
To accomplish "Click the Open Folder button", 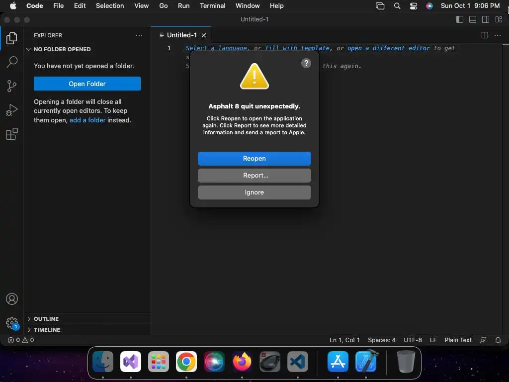I will tap(87, 84).
